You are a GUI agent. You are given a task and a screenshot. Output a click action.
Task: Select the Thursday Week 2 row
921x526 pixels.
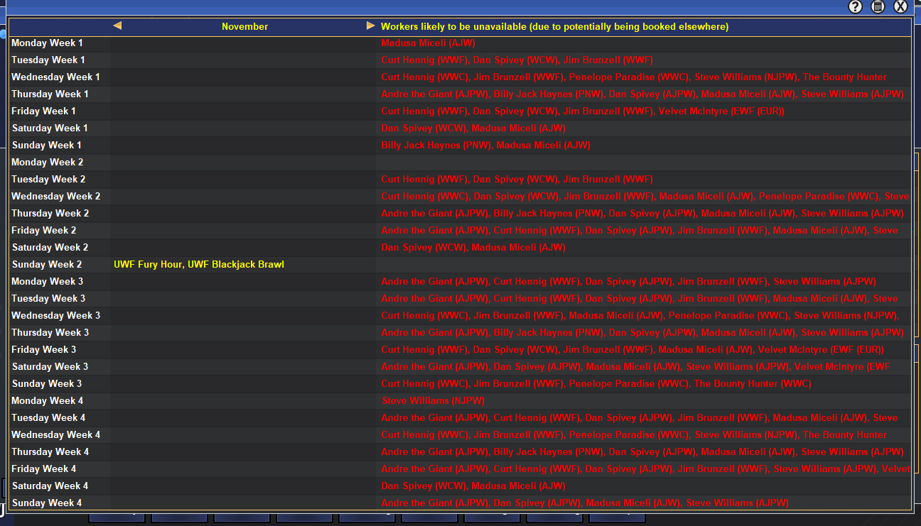(x=460, y=214)
